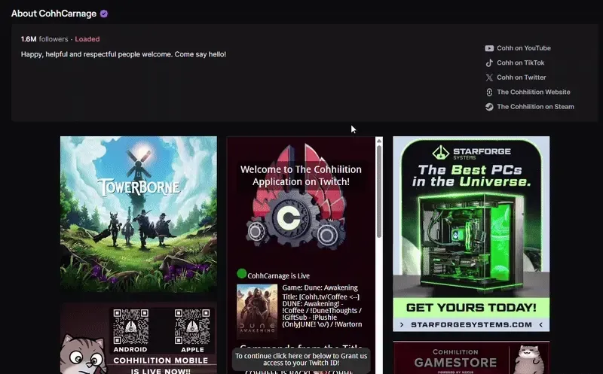The height and width of the screenshot is (374, 603).
Task: Click the Cohhilition Gamestore banner
Action: pos(471,358)
